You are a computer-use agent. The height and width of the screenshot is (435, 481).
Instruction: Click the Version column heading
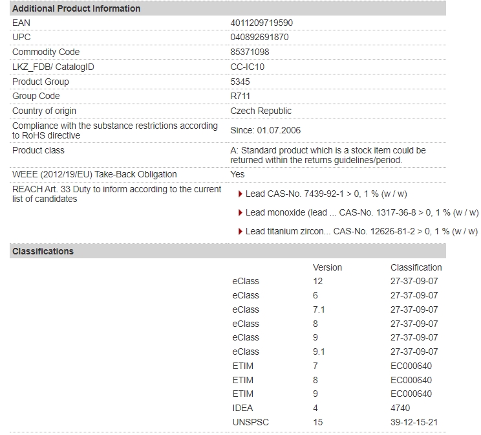click(x=327, y=267)
